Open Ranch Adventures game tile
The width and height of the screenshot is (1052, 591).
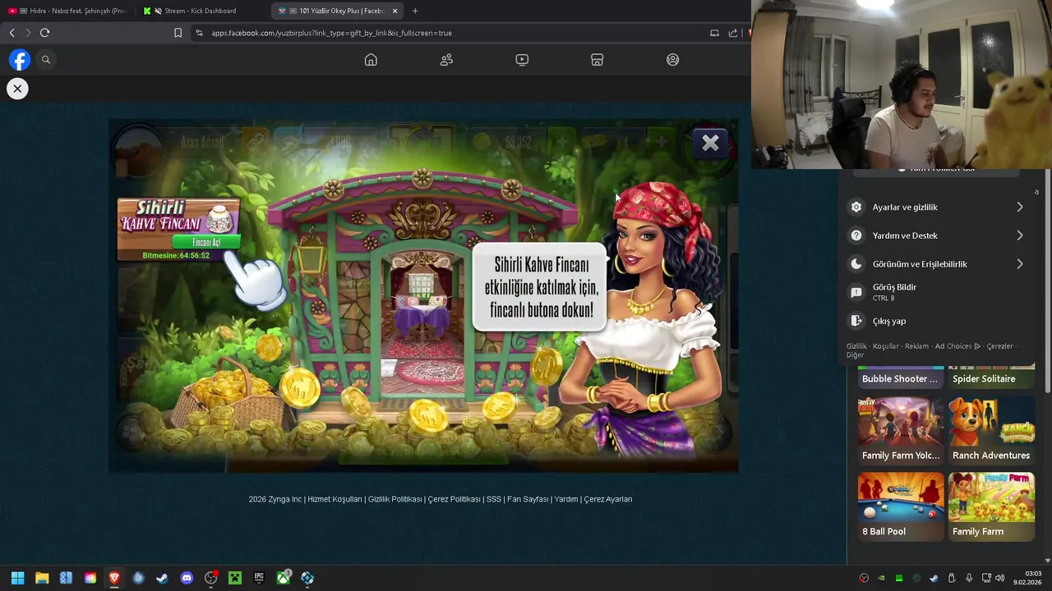991,430
